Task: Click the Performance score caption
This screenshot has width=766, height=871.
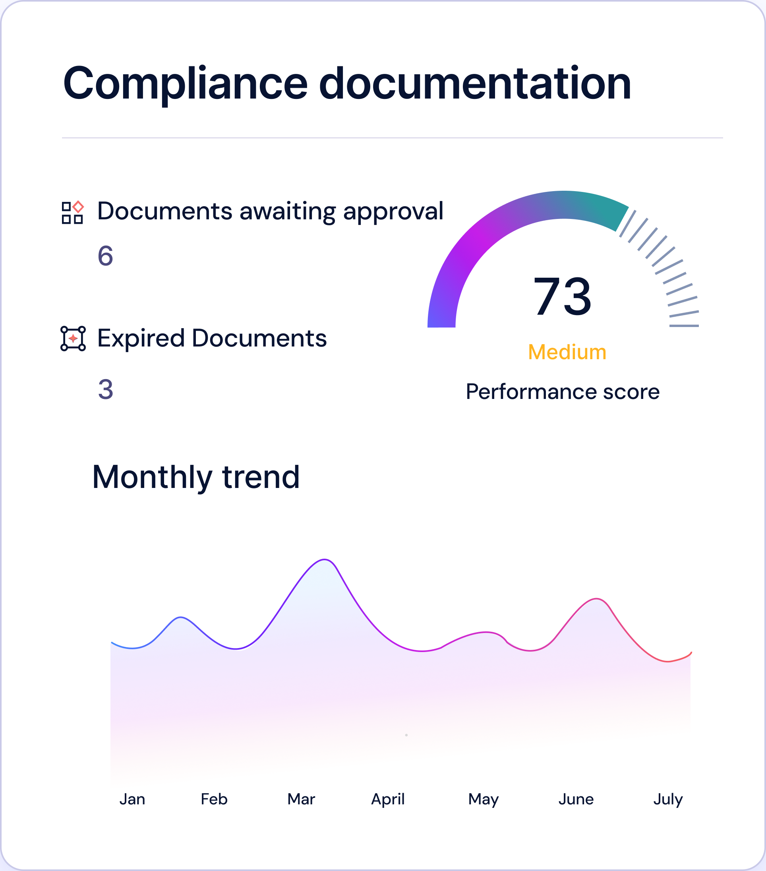Action: pos(562,391)
